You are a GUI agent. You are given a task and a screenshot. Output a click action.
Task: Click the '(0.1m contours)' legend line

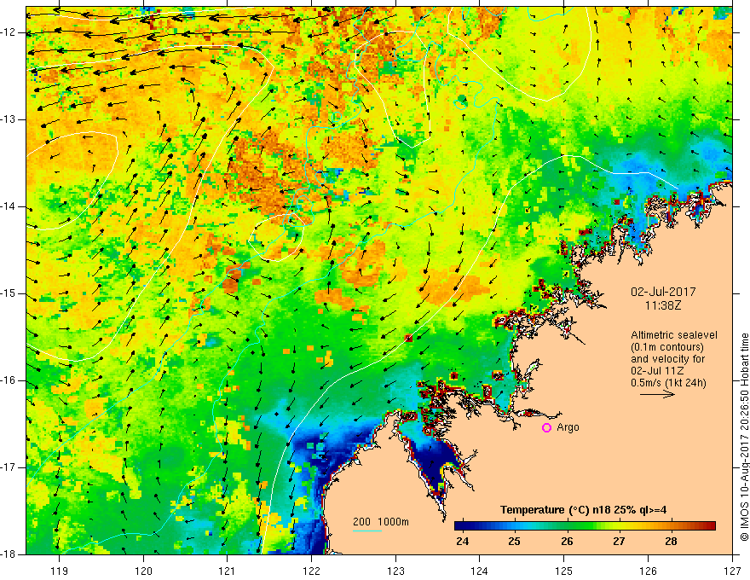click(x=667, y=347)
